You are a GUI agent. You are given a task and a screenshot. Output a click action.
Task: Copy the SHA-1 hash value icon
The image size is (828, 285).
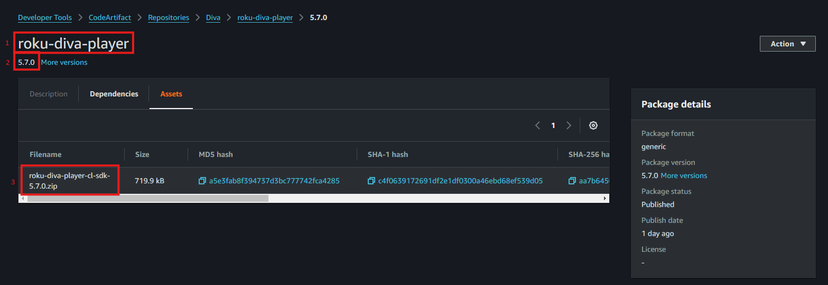point(371,181)
